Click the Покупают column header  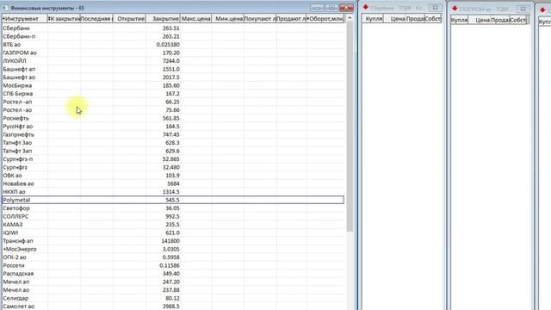coord(260,19)
